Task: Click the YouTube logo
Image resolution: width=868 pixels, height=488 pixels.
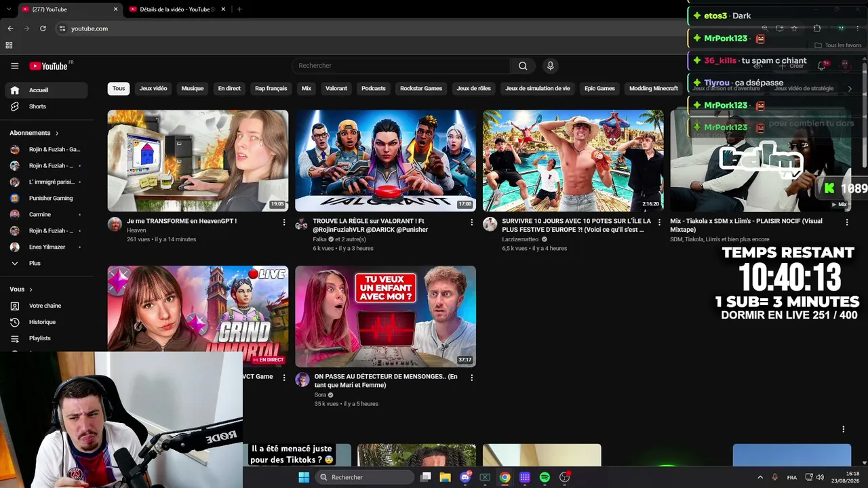Action: coord(49,66)
